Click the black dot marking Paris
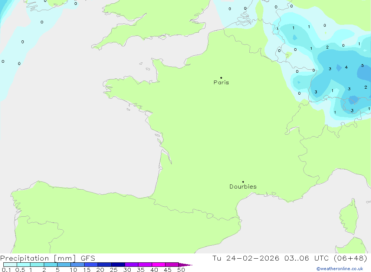Image resolution: width=371 pixels, height=272 pixels. (221, 78)
